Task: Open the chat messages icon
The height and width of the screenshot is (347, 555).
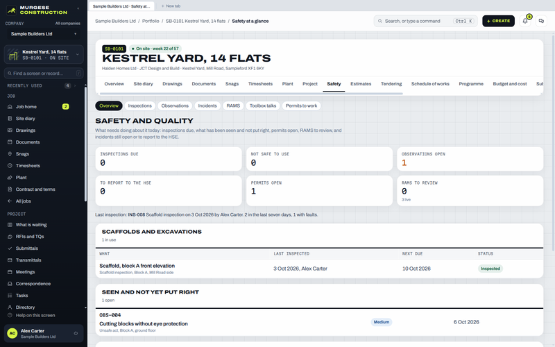Action: (x=541, y=21)
